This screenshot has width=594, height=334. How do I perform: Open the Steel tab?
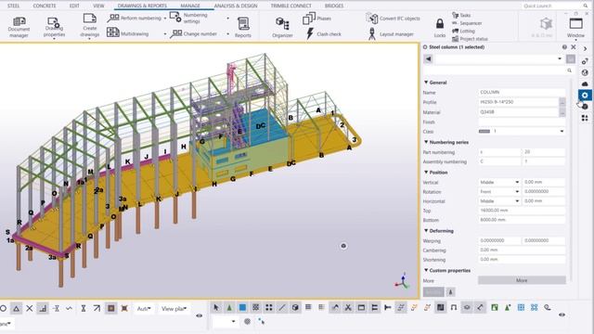click(x=13, y=6)
